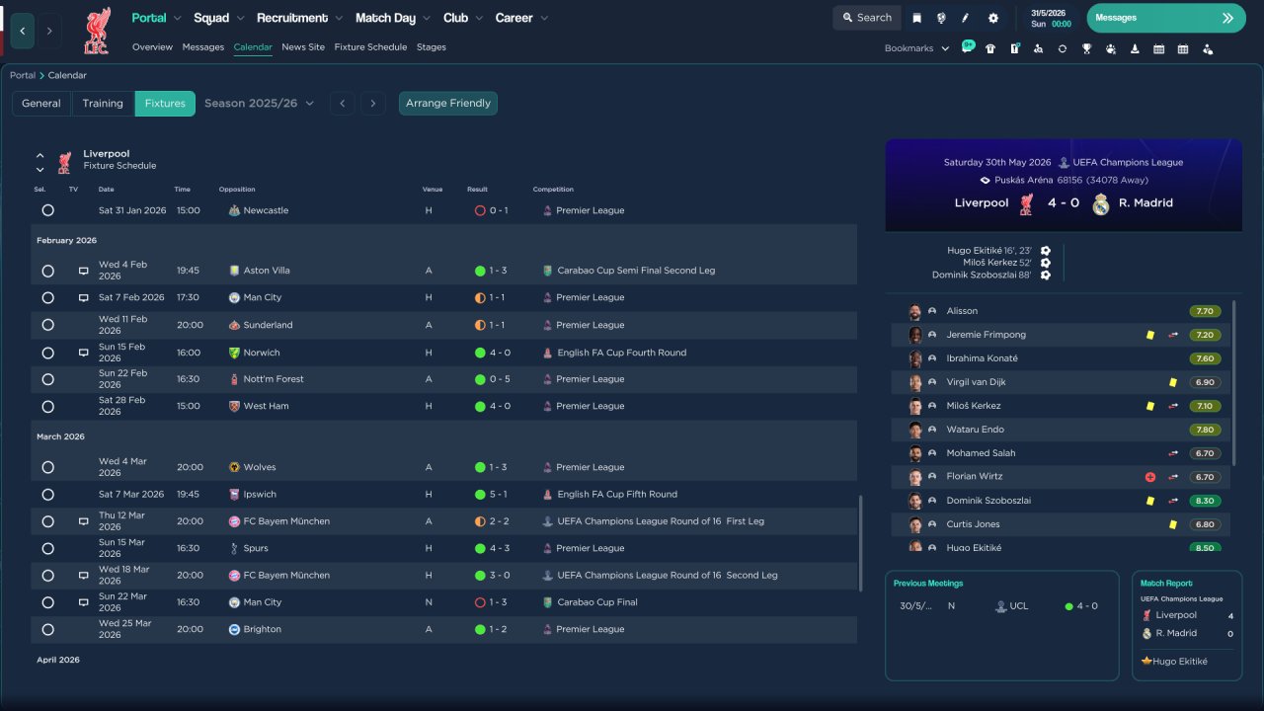Select the pencil edit icon in the top toolbar

(x=966, y=18)
